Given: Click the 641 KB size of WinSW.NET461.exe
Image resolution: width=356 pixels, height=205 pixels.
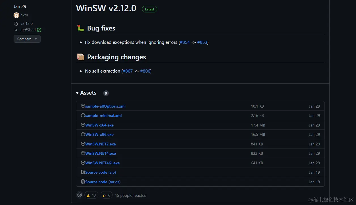Looking at the screenshot, I should coord(257,163).
